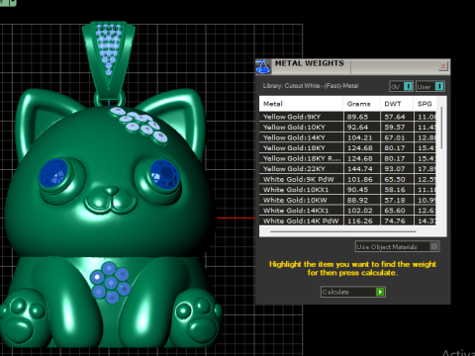Select the white gem cluster on cat's head
Screen dimensions: 475x356
140,125
